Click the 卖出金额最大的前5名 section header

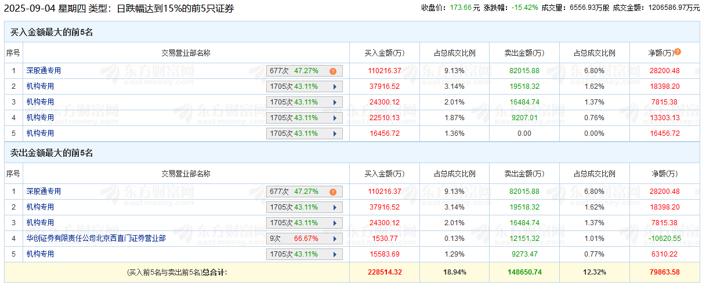pyautogui.click(x=52, y=153)
